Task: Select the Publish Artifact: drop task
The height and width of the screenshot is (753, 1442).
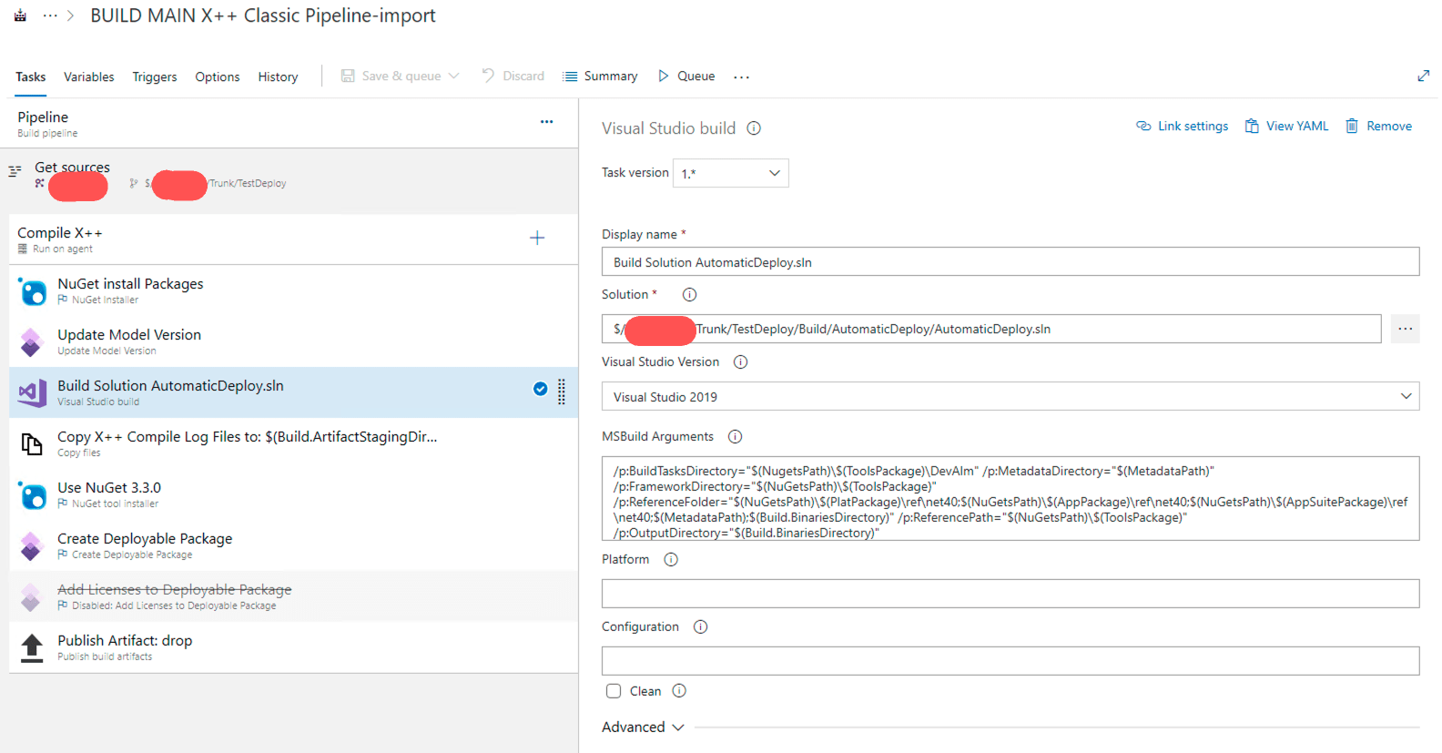Action: coord(293,647)
